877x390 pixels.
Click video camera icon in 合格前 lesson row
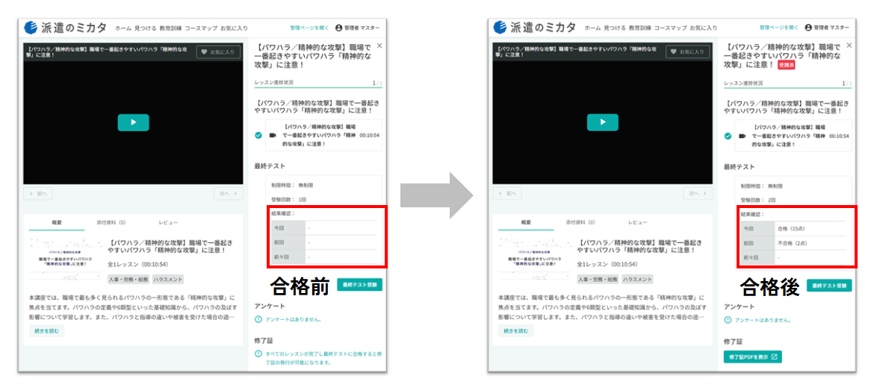pyautogui.click(x=273, y=136)
